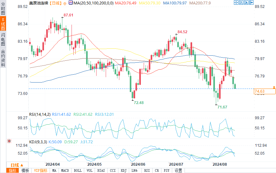Click the 2024/04 date axis label
The height and width of the screenshot is (173, 276).
53,164
